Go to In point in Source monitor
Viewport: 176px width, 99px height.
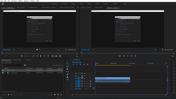pyautogui.click(x=34, y=56)
